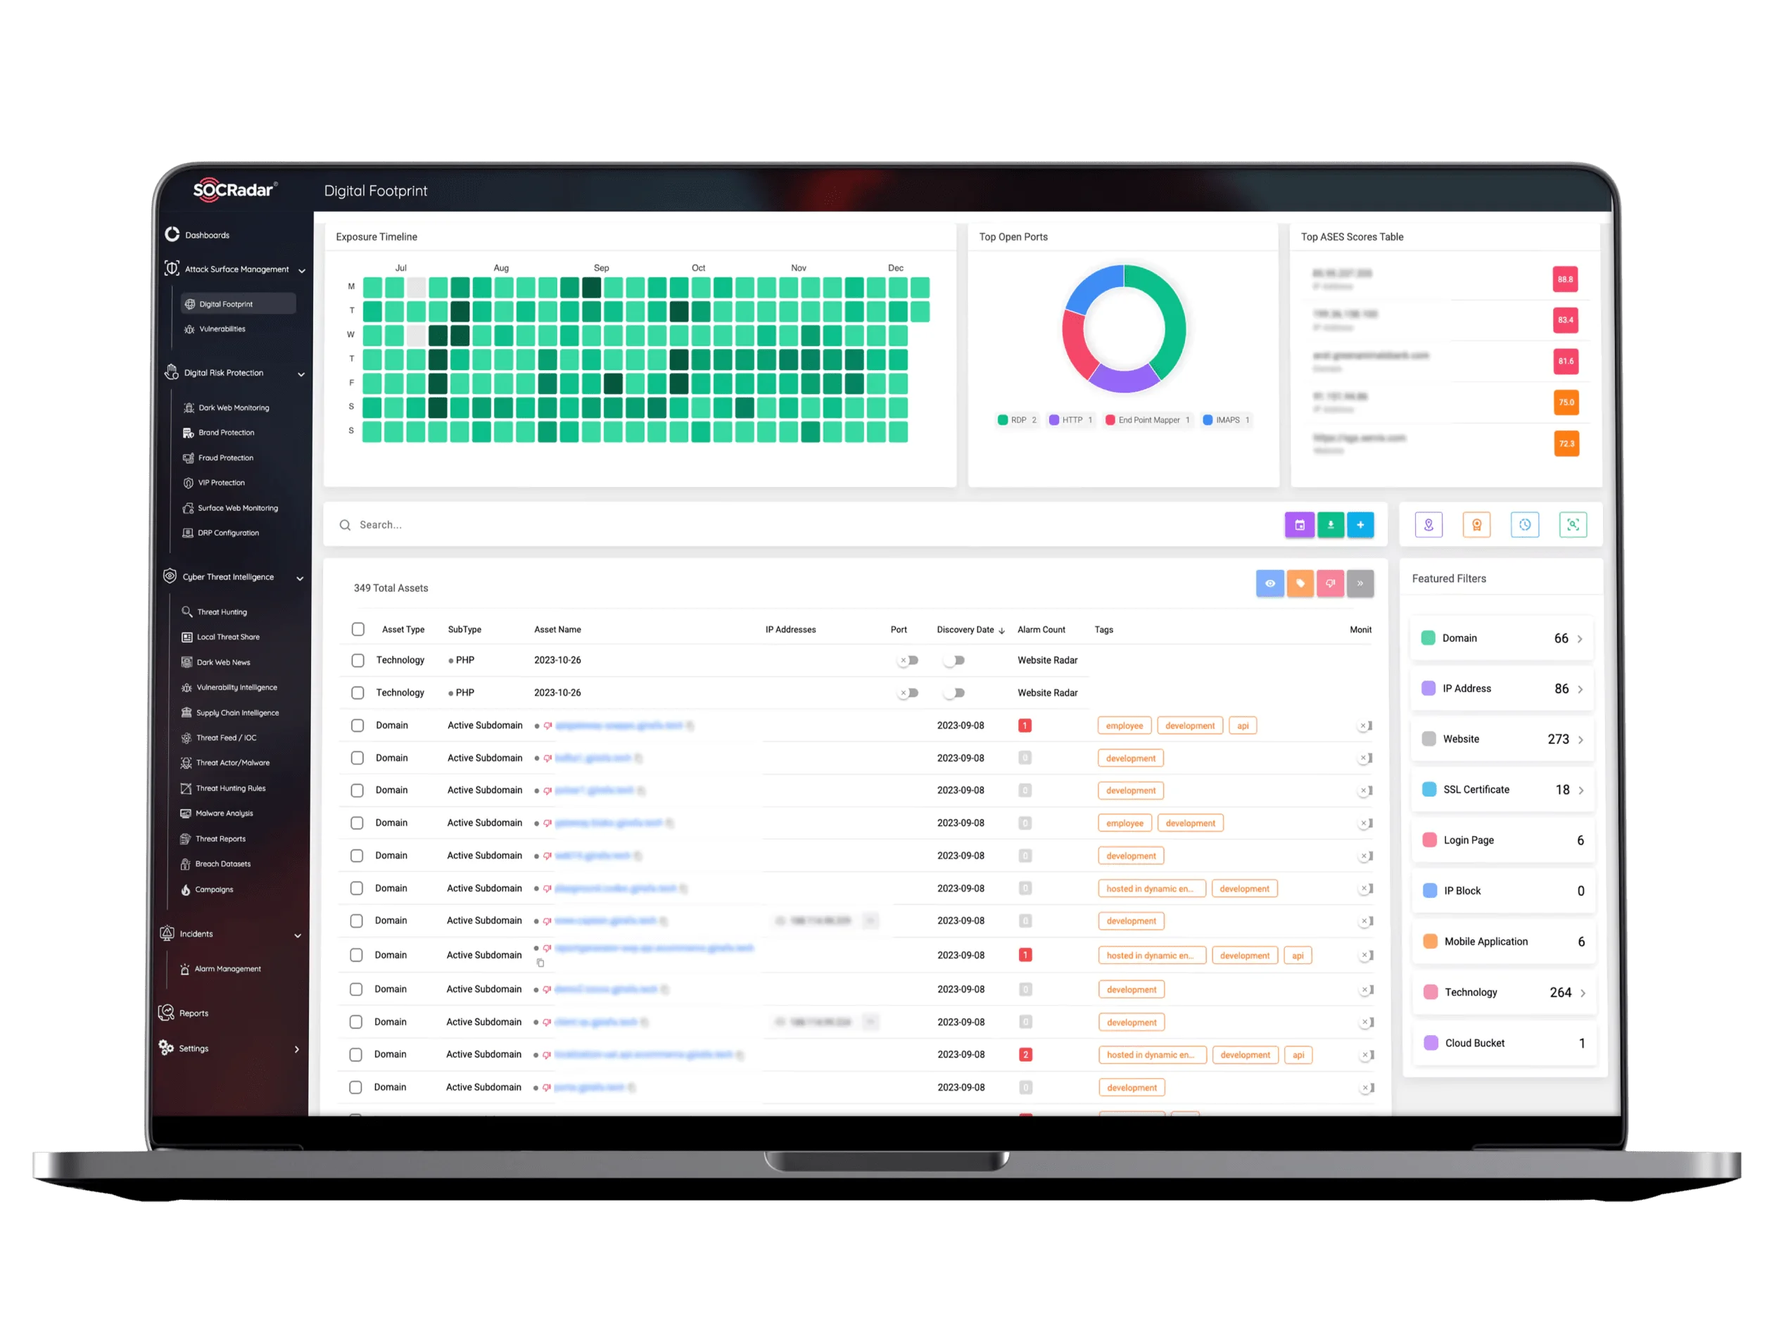Open the Alarm Management icon

(x=190, y=968)
